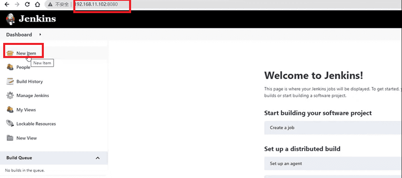Image resolution: width=402 pixels, height=178 pixels.
Task: Click the '不安全' security label
Action: point(62,4)
